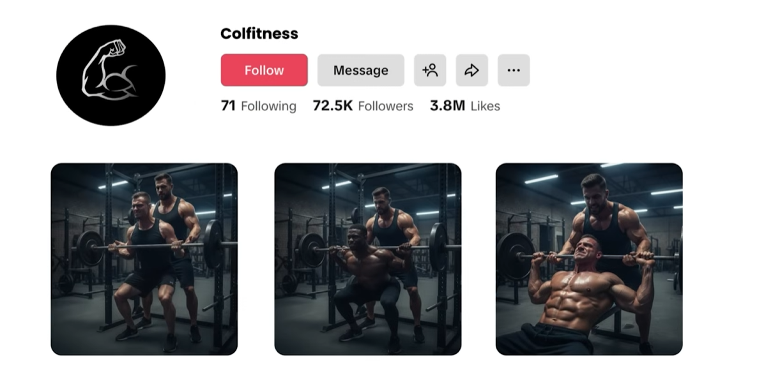Click the add friend icon
This screenshot has height=370, width=757.
pyautogui.click(x=430, y=70)
